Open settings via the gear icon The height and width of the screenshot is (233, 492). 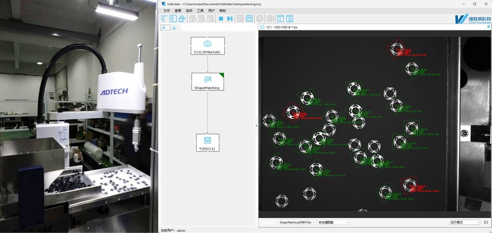pos(260,19)
